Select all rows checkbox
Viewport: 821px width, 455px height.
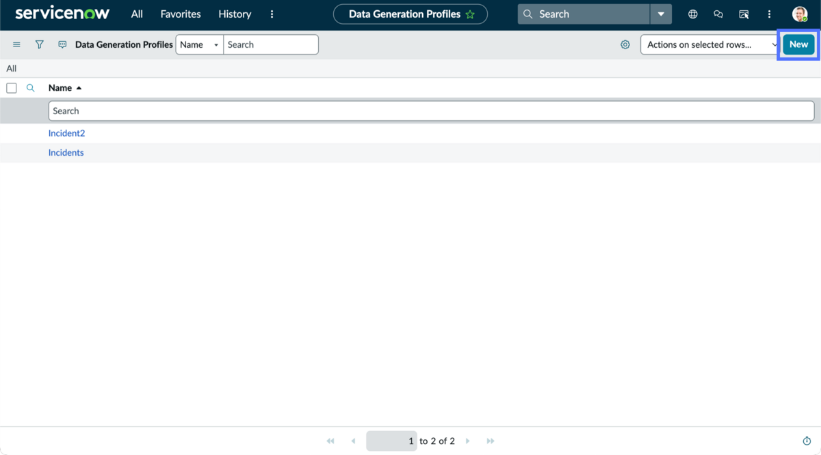click(x=12, y=88)
